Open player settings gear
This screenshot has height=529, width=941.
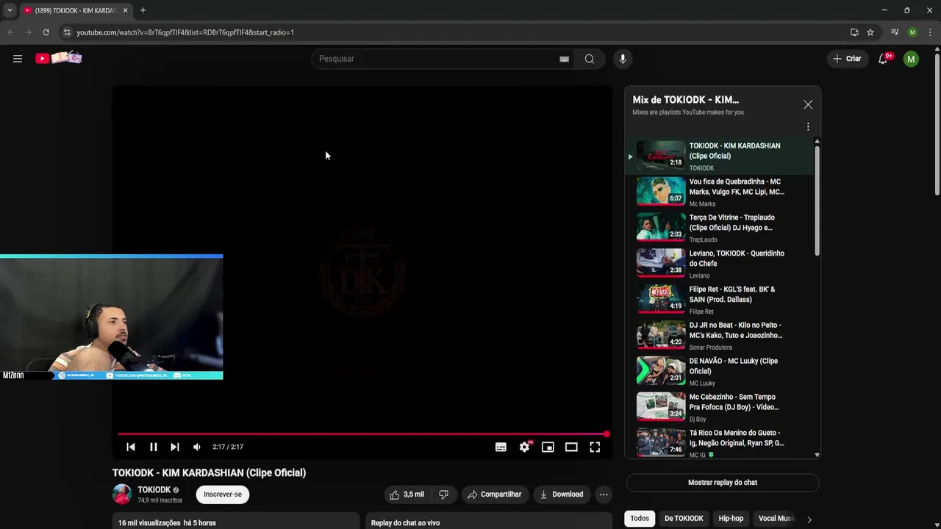tap(524, 447)
